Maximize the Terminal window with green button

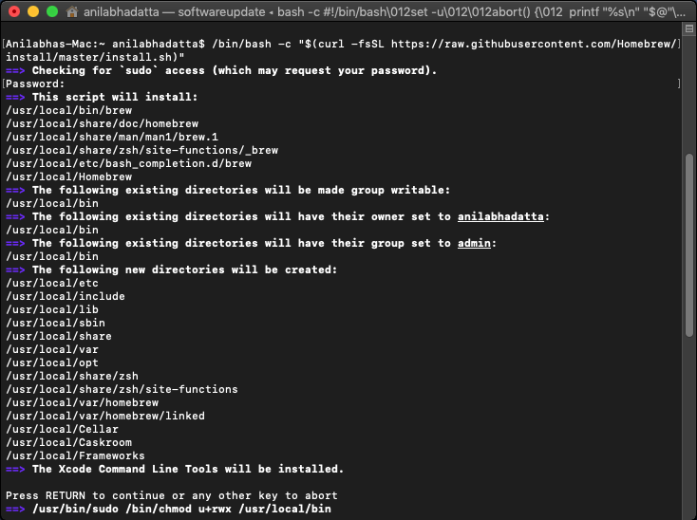pos(51,12)
